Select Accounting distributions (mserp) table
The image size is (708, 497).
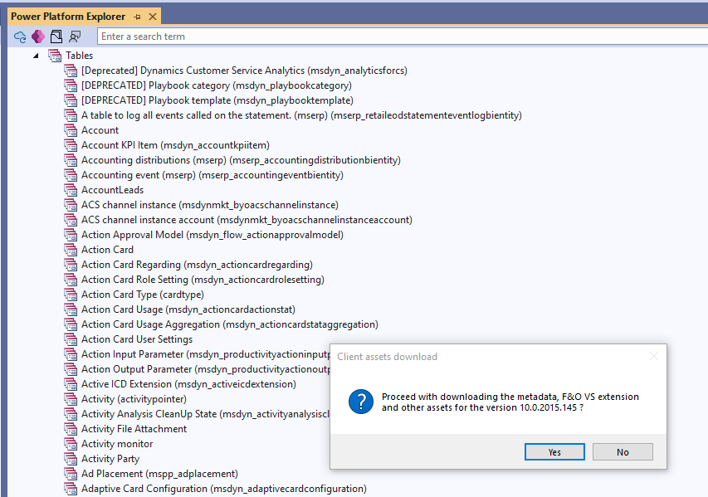click(x=241, y=160)
